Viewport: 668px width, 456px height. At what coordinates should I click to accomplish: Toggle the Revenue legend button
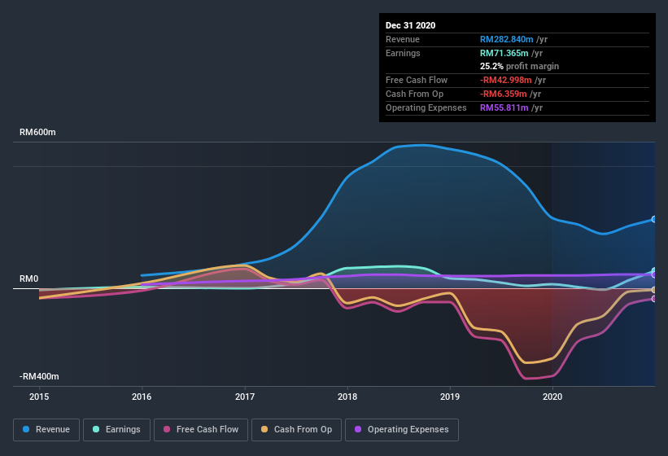[46, 430]
